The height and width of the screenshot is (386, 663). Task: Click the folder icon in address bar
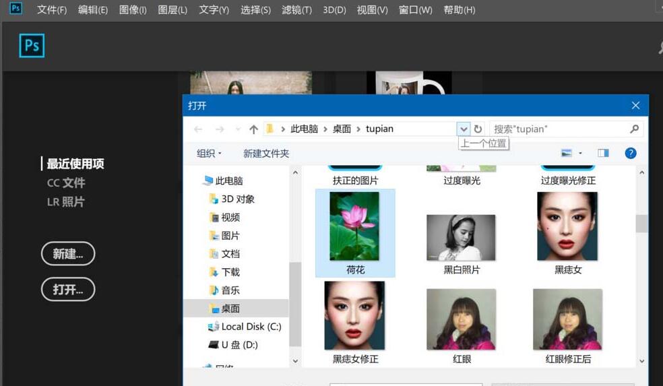coord(270,129)
